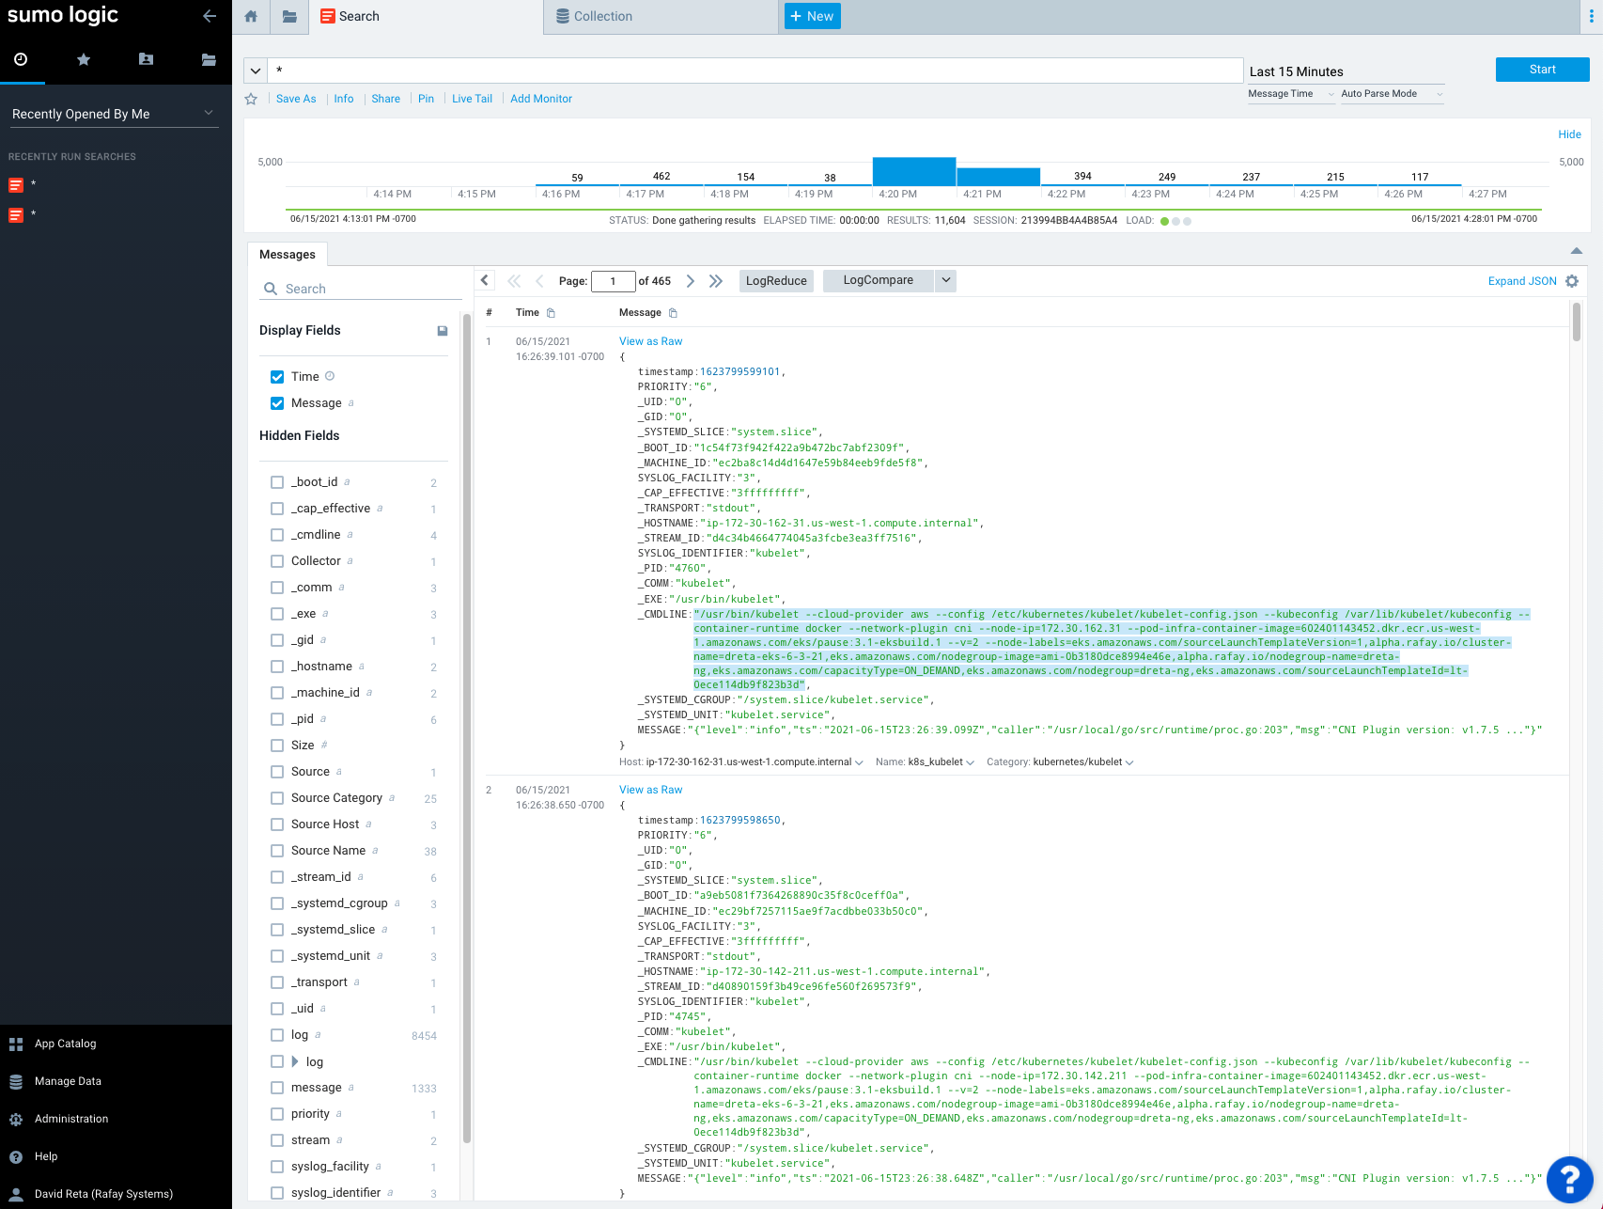Image resolution: width=1603 pixels, height=1209 pixels.
Task: Open the Help menu item
Action: (46, 1156)
